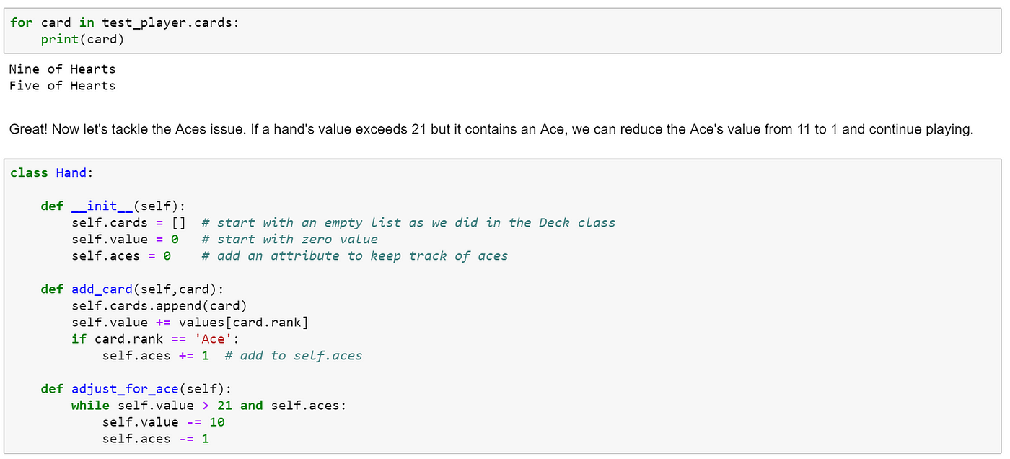Screen dimensions: 1010x459
Task: Click the 'class Hand:' line
Action: [x=52, y=173]
